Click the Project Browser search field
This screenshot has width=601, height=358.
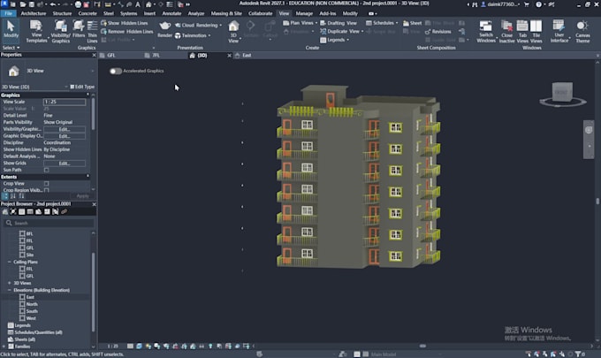coord(49,223)
